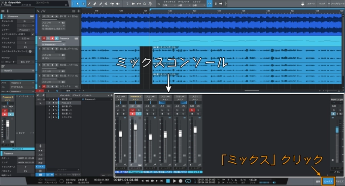
Task: Open the Quantize value dropdown
Action: pyautogui.click(x=170, y=5)
